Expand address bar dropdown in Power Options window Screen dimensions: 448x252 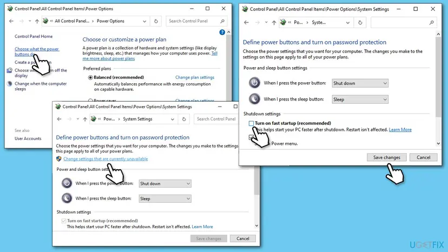[144, 21]
